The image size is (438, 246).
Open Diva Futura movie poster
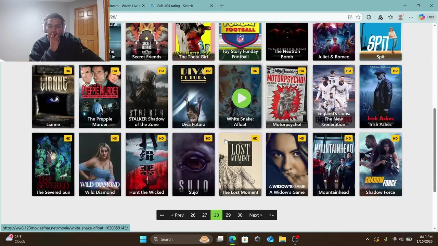click(x=193, y=97)
